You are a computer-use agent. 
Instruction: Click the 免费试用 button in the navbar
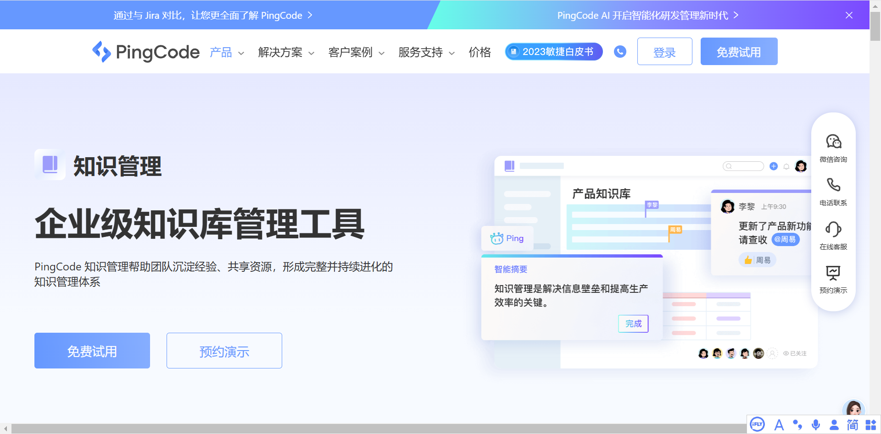point(739,51)
